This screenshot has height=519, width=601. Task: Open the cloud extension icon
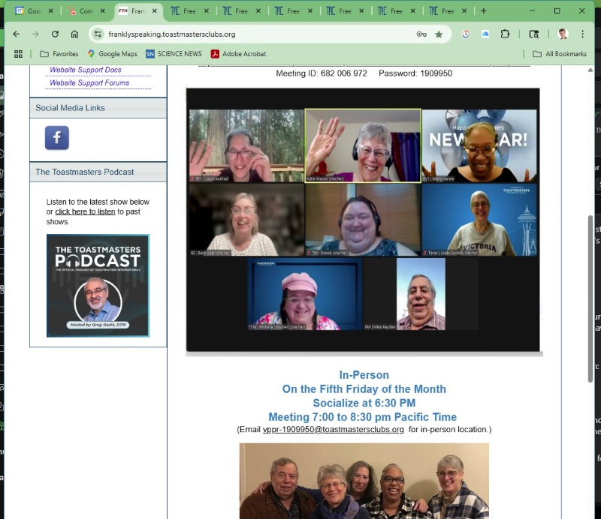click(485, 34)
